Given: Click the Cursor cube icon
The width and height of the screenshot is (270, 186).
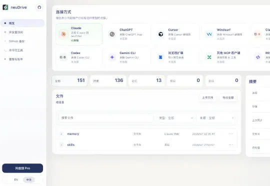Looking at the screenshot, I should [161, 34].
